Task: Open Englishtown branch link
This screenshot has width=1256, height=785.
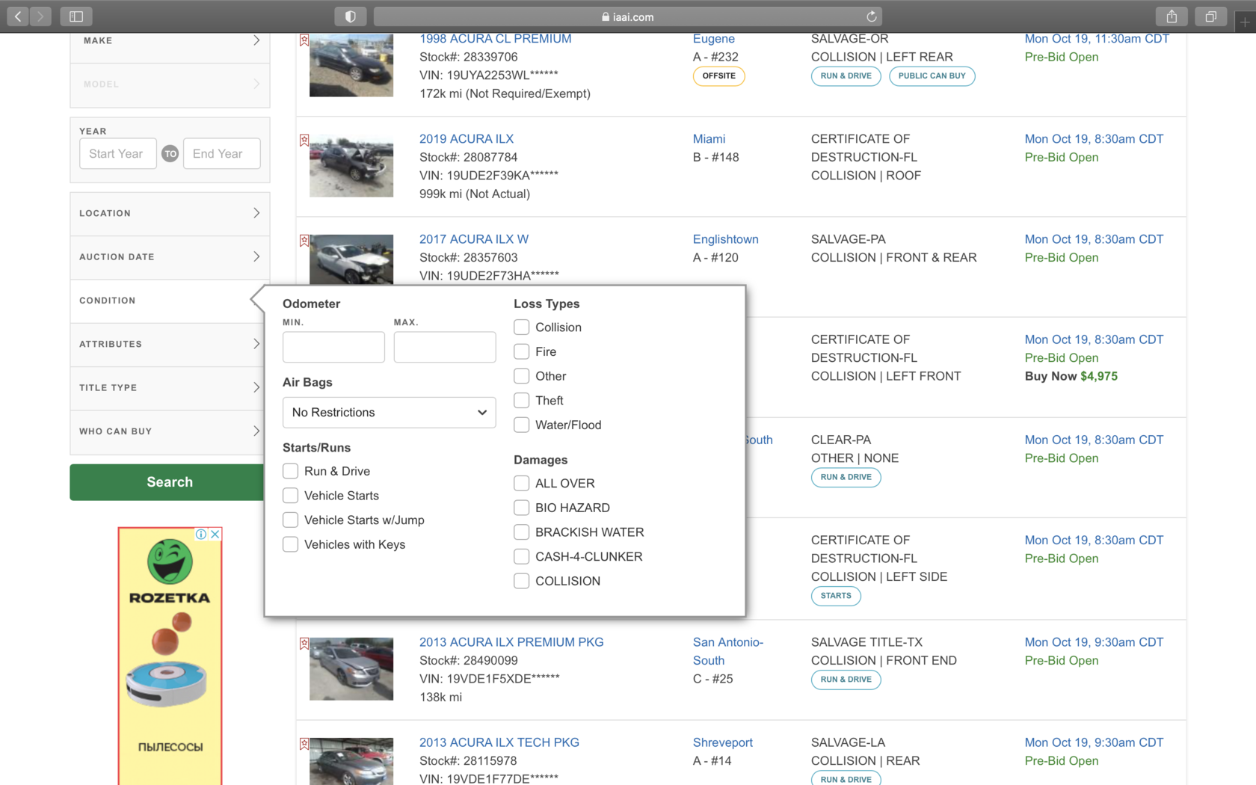Action: pyautogui.click(x=726, y=239)
